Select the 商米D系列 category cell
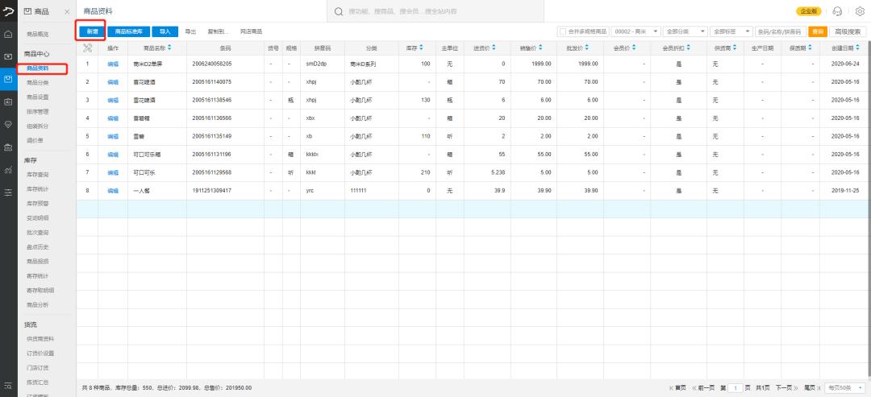This screenshot has width=871, height=397. tap(372, 64)
